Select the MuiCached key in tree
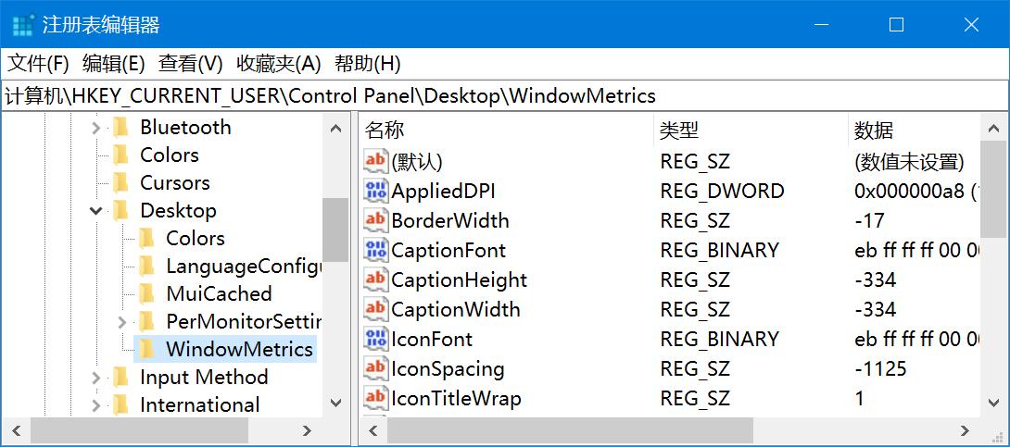 pyautogui.click(x=219, y=294)
